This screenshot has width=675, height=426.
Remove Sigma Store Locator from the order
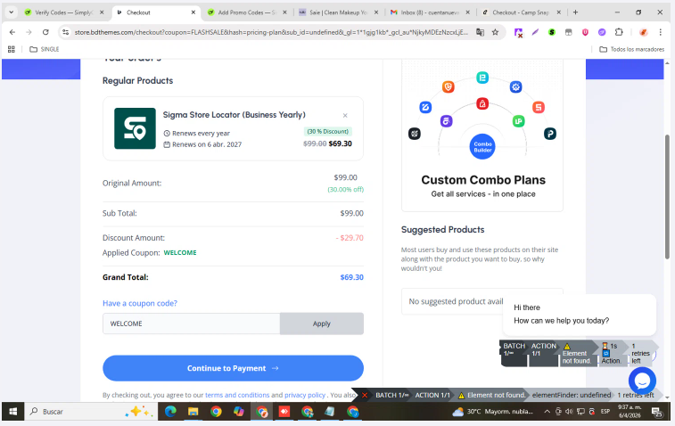coord(345,115)
